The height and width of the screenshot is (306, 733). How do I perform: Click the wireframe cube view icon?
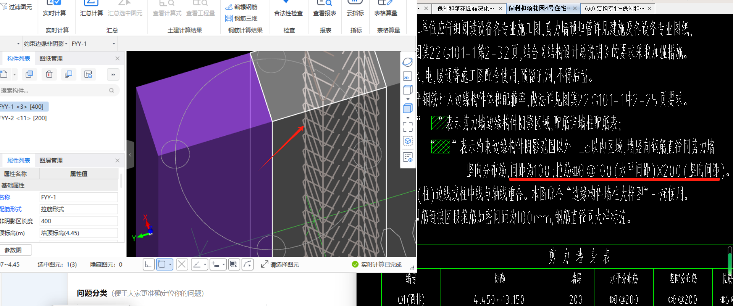pyautogui.click(x=408, y=90)
